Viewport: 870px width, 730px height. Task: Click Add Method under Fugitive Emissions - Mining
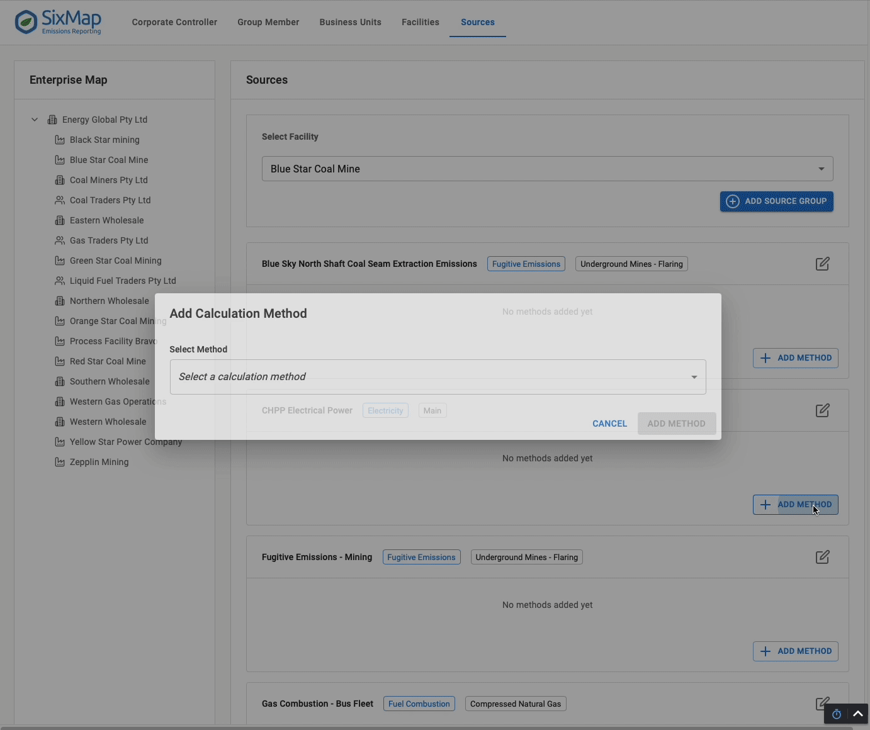click(x=795, y=651)
